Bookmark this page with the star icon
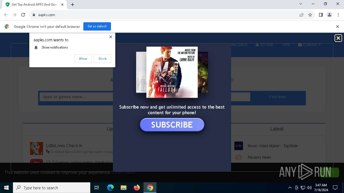Viewport: 344px width, 193px height. point(310,15)
